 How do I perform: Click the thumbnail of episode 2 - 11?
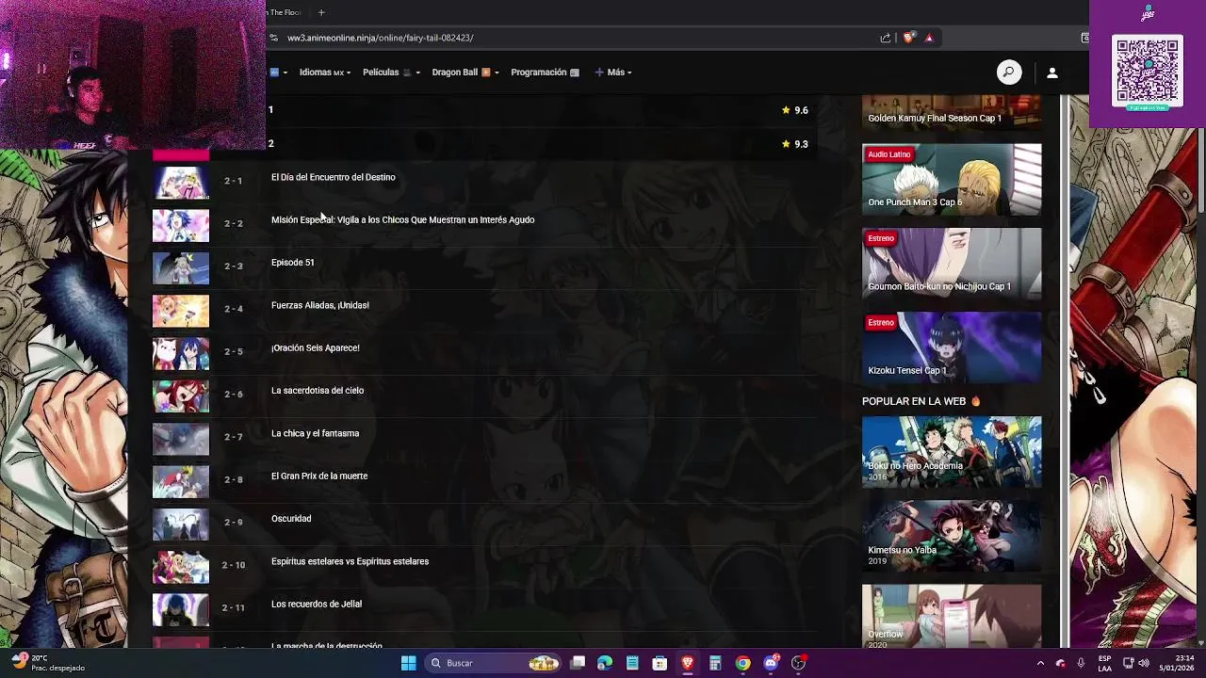181,609
